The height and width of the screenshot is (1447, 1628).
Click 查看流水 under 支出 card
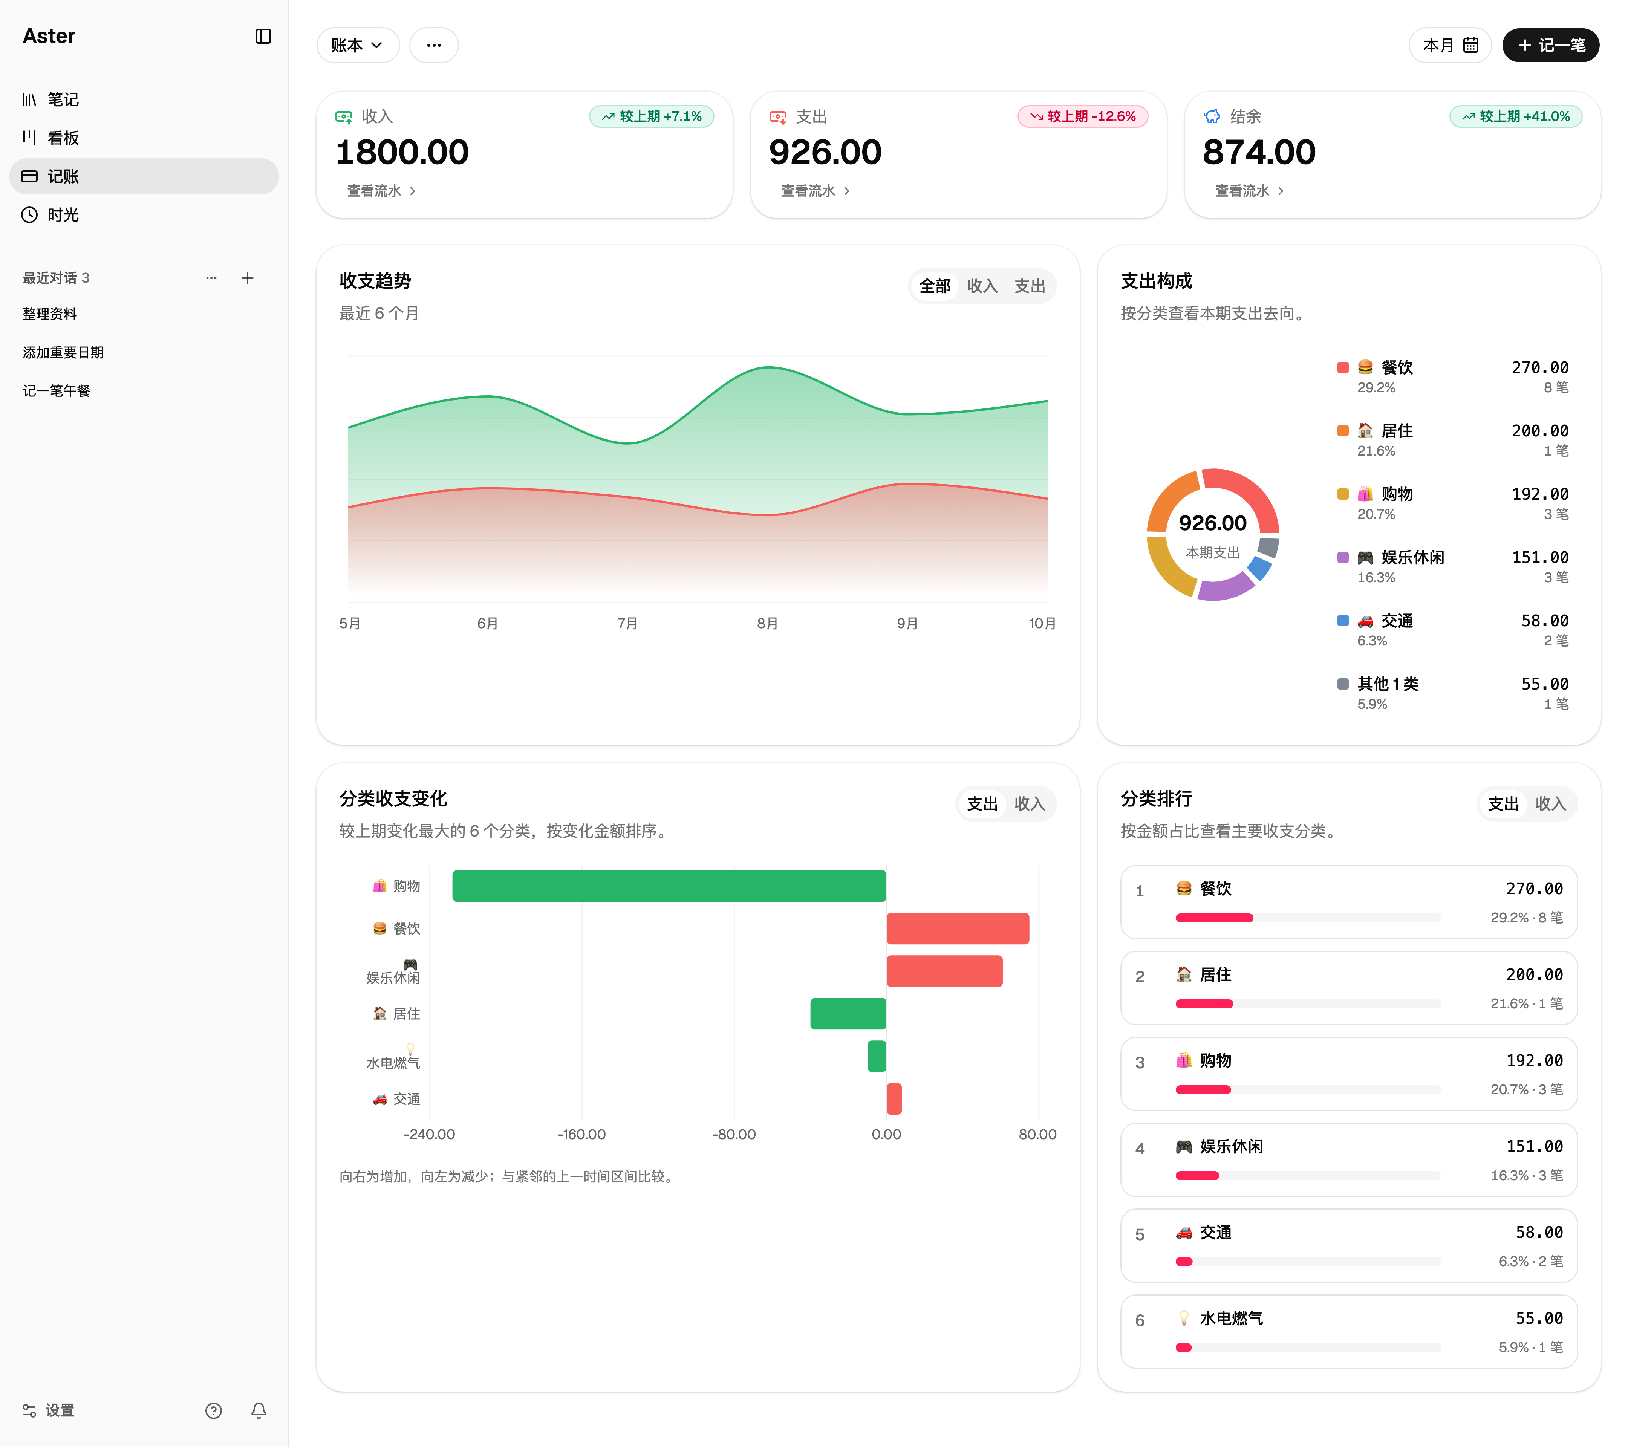(x=816, y=191)
